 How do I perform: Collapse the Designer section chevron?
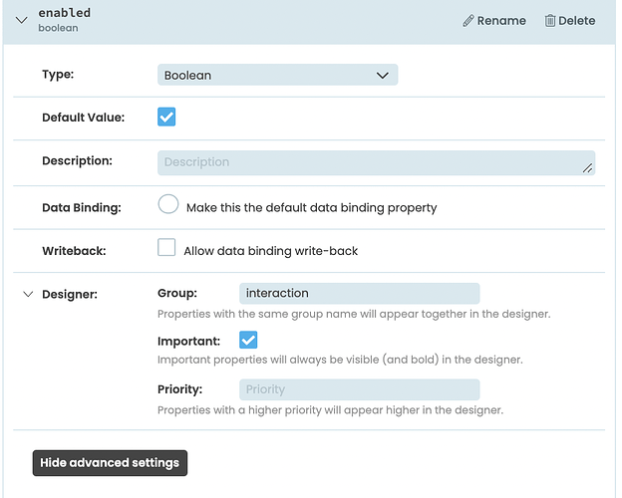click(28, 294)
